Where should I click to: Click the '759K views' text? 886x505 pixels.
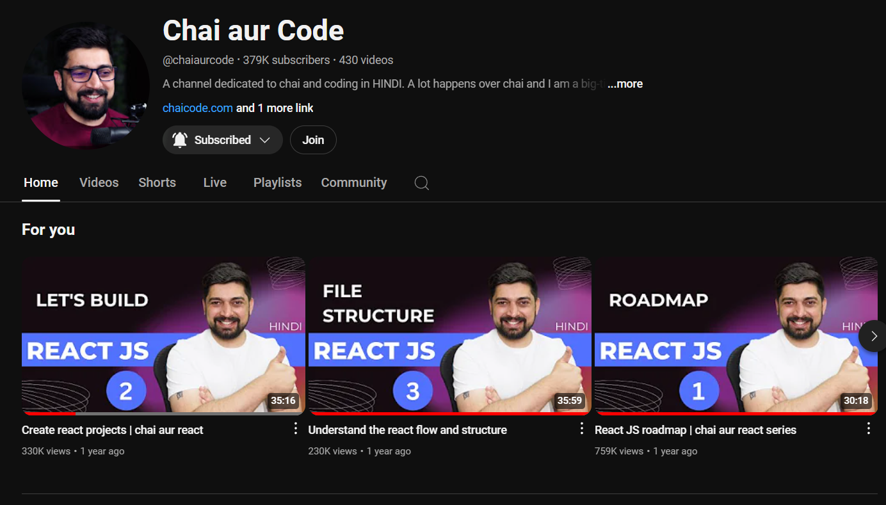pyautogui.click(x=619, y=451)
